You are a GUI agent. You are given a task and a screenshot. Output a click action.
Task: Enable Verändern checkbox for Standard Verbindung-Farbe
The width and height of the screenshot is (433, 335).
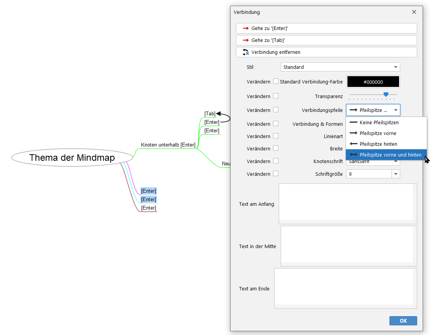pyautogui.click(x=276, y=82)
